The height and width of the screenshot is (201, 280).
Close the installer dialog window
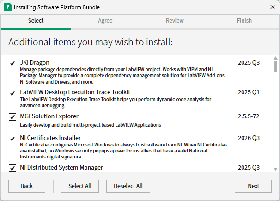click(273, 7)
